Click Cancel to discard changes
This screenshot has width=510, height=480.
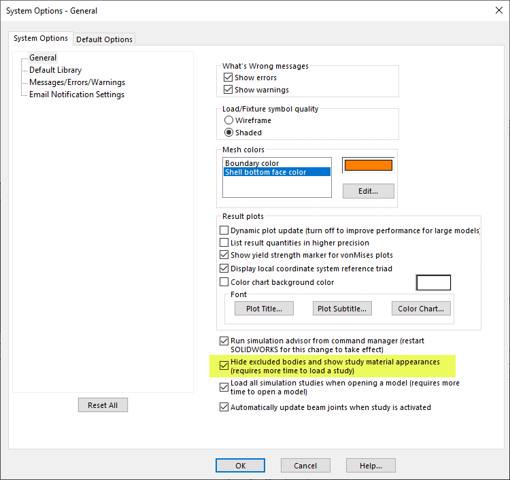tap(305, 465)
